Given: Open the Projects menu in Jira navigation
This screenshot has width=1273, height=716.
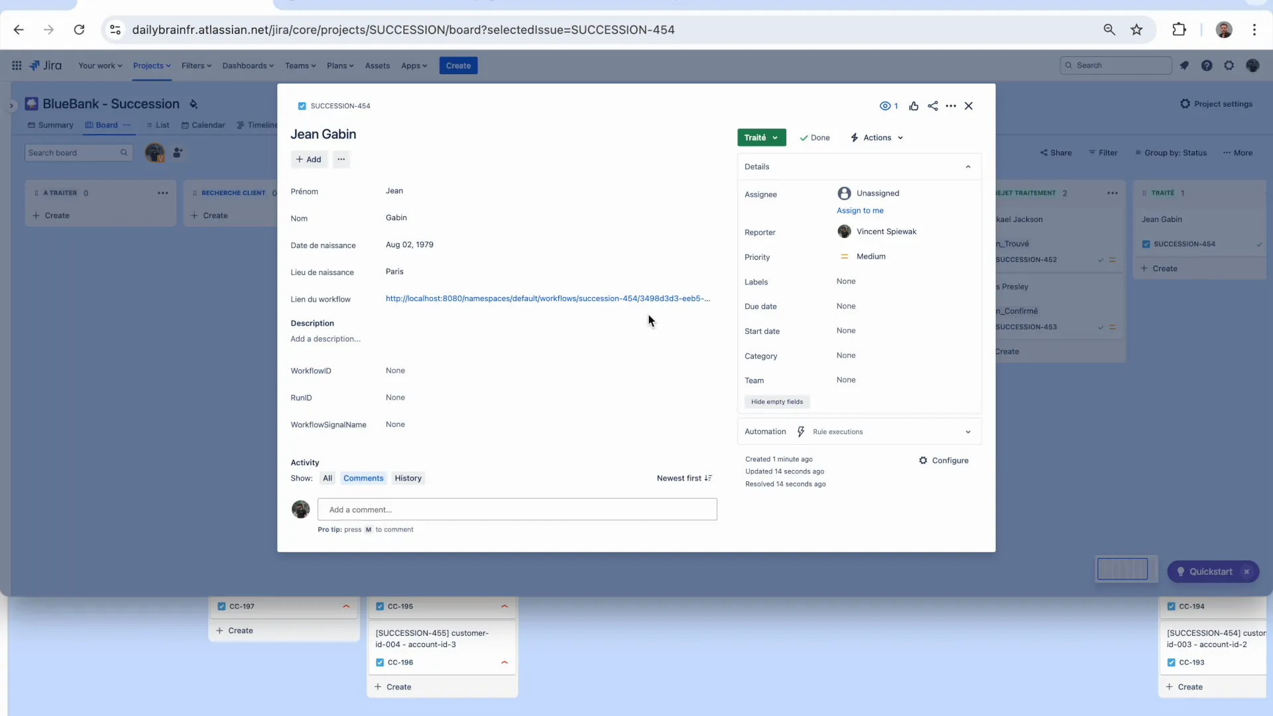Looking at the screenshot, I should (152, 66).
